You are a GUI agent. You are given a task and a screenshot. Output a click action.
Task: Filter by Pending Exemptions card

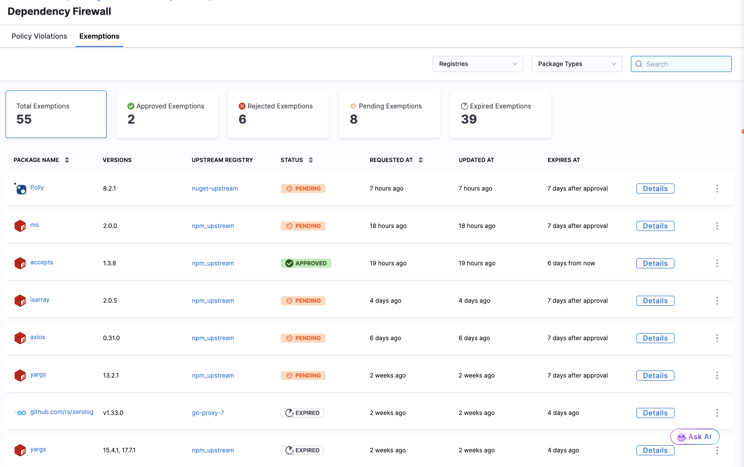[389, 114]
